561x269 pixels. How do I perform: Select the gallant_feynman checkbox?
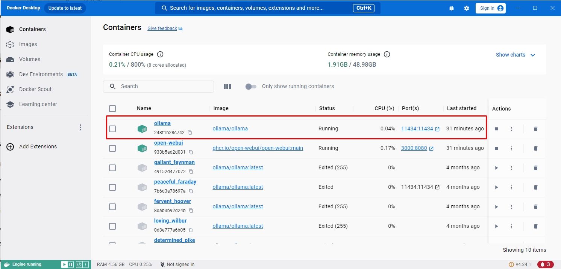point(112,168)
